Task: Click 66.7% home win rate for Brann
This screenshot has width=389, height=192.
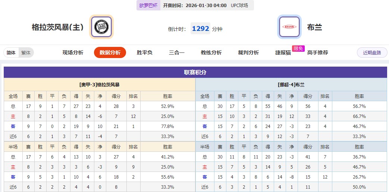Action: pyautogui.click(x=359, y=116)
